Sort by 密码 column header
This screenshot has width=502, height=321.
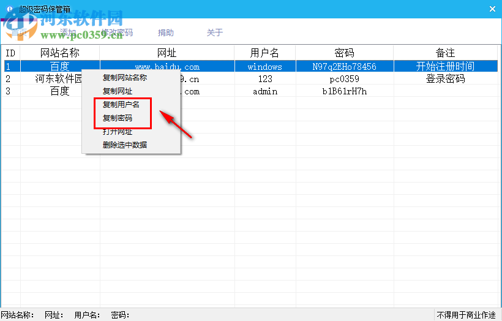(345, 53)
